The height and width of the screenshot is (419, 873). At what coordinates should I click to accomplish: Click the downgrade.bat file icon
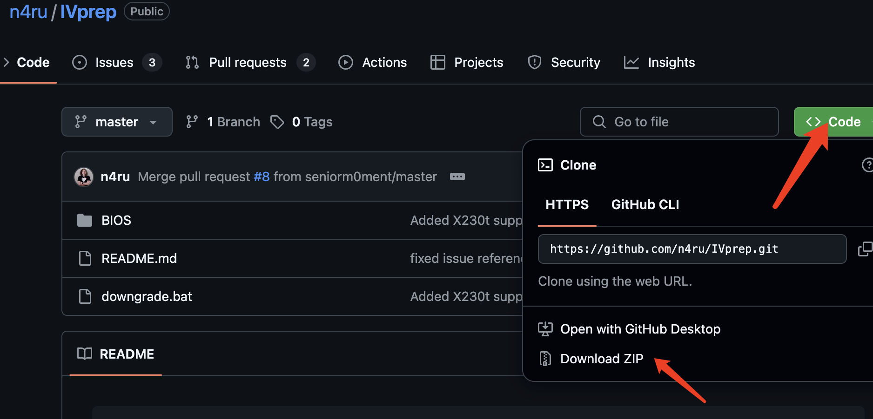85,296
